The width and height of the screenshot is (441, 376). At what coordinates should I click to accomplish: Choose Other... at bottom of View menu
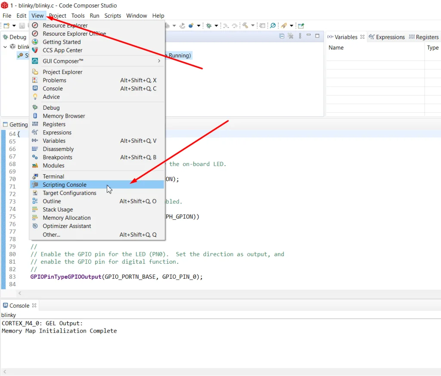[97, 234]
